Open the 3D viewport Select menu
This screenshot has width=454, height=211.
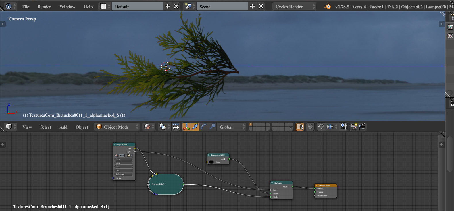(x=46, y=127)
